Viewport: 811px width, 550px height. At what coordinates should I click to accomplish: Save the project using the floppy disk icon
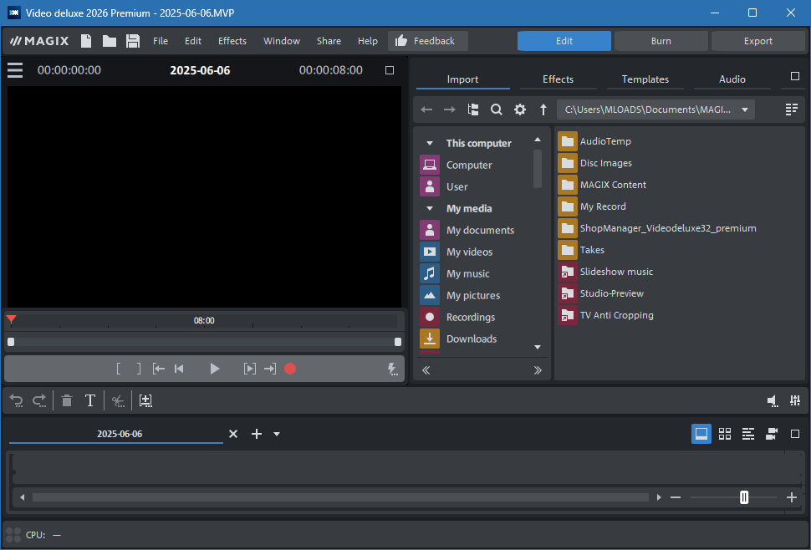click(x=133, y=41)
